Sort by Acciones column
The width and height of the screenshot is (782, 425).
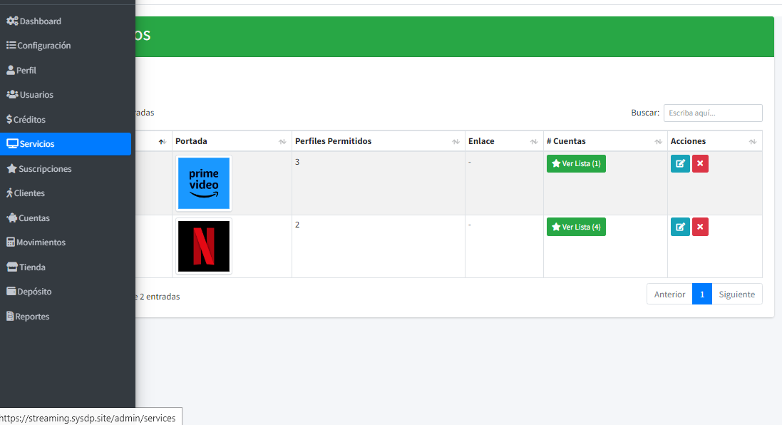pos(715,141)
